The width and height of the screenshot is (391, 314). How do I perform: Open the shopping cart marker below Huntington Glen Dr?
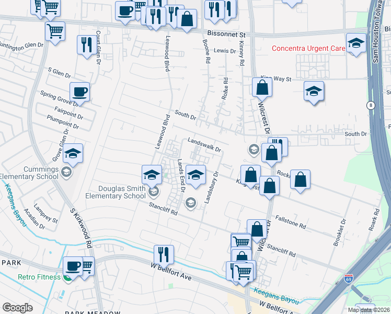[x=55, y=32]
